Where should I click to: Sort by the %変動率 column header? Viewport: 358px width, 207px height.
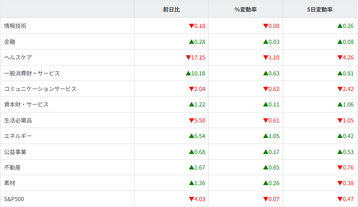coord(245,10)
